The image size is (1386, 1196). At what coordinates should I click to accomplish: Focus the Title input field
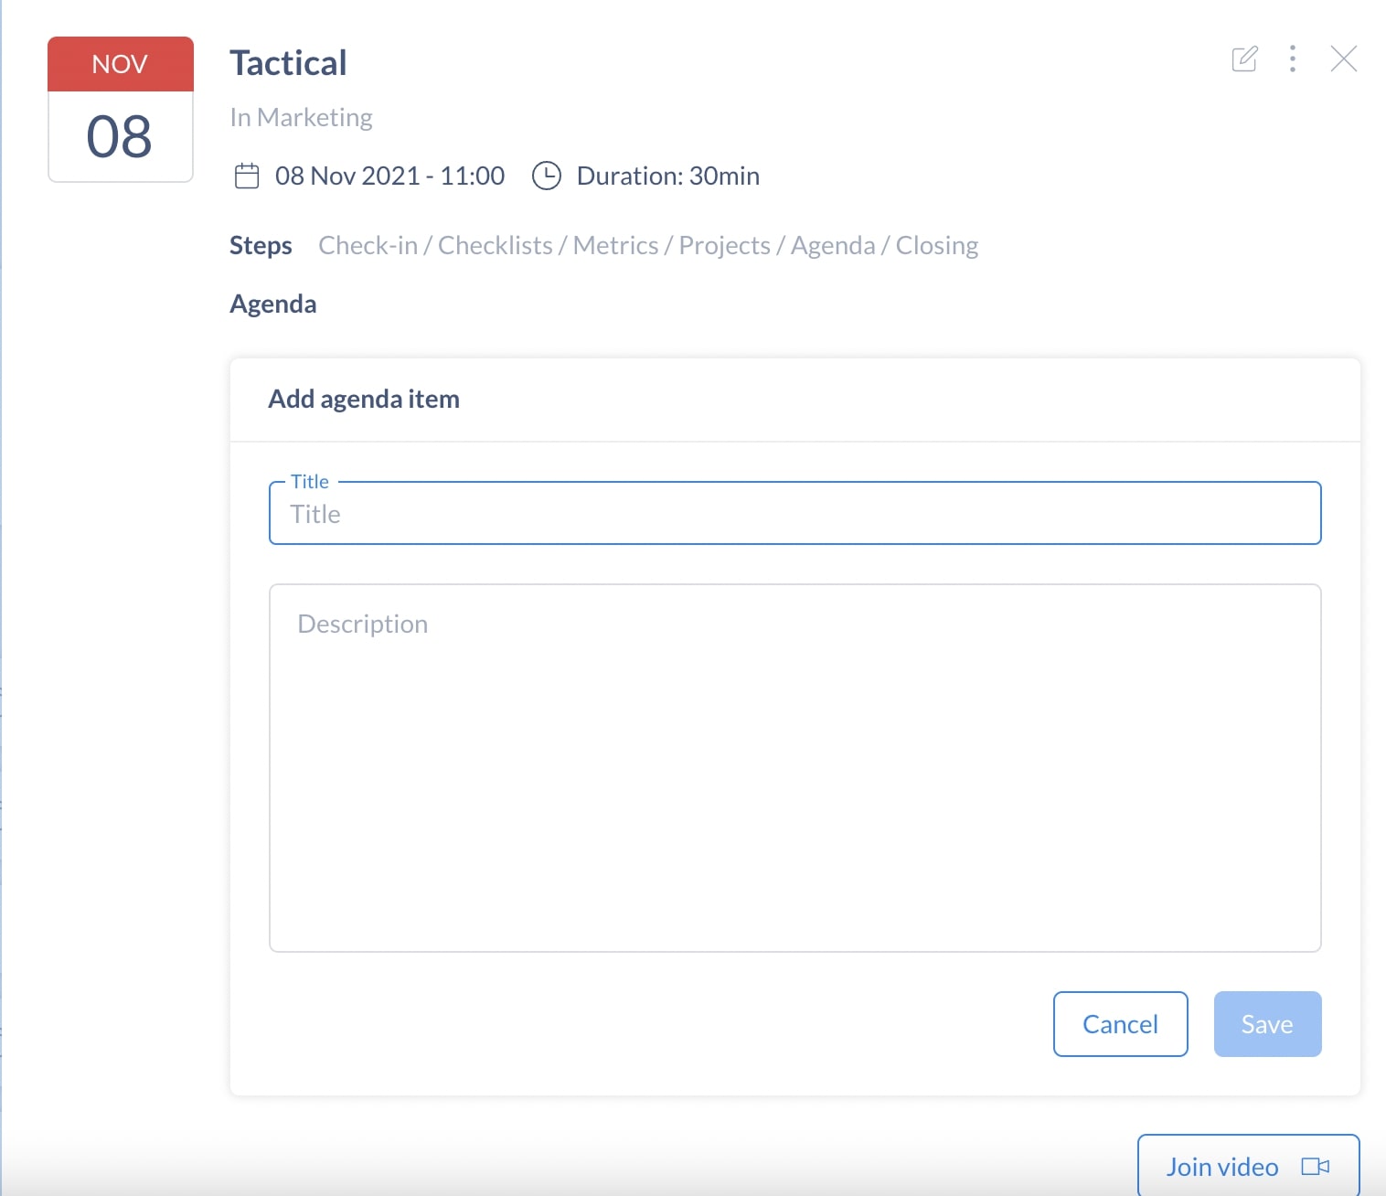795,513
